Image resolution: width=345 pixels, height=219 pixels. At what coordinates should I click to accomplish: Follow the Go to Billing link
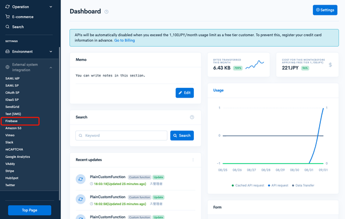[x=125, y=40]
